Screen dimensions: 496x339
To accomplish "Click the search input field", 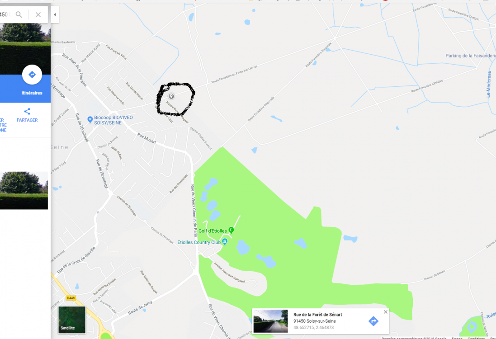I will point(5,14).
